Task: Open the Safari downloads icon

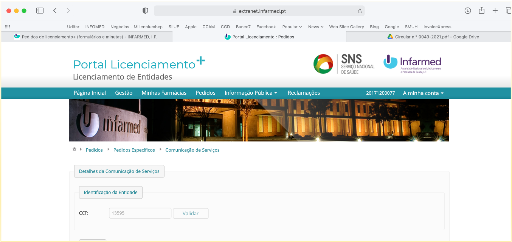Action: click(x=468, y=11)
